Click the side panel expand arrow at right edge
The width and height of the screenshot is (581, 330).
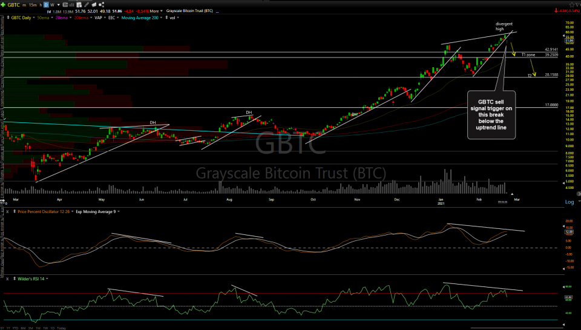(x=579, y=194)
